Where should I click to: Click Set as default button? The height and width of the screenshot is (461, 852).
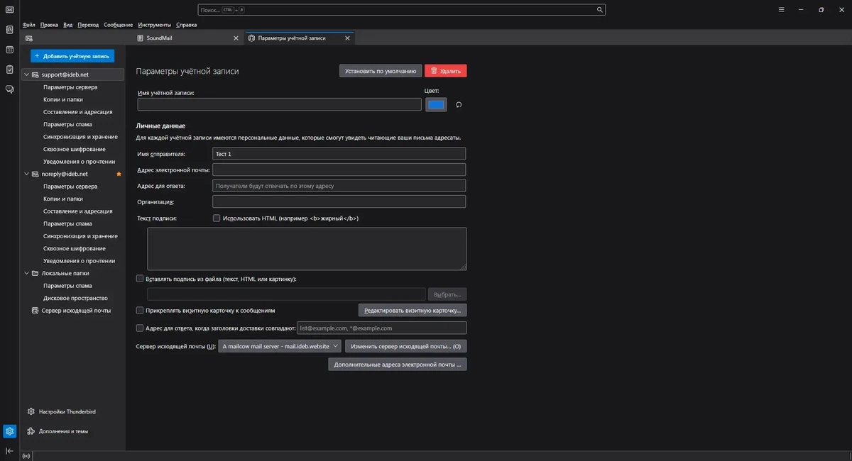click(x=381, y=71)
